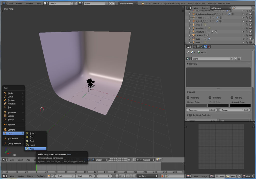Image resolution: width=256 pixels, height=179 pixels.
Task: Choose Sun lamp from the submenu
Action: [x=35, y=137]
